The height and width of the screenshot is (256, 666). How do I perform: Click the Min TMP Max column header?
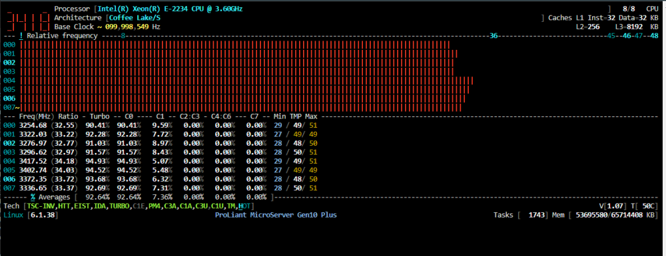click(295, 116)
